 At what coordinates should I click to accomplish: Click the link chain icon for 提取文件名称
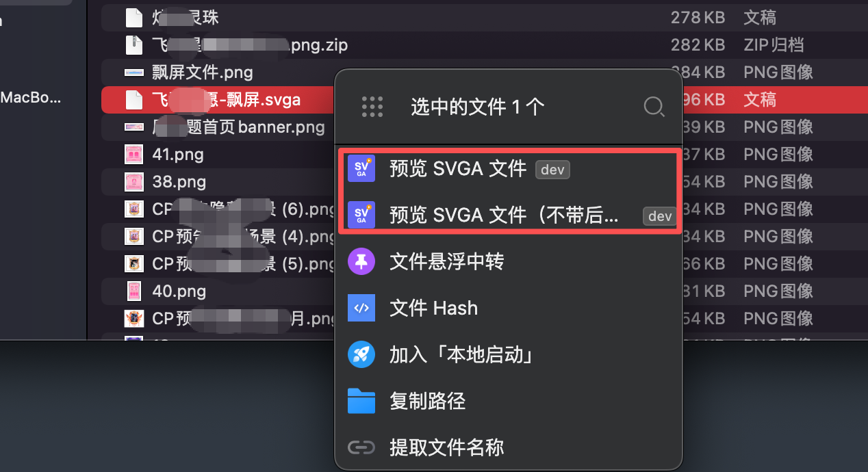(361, 447)
